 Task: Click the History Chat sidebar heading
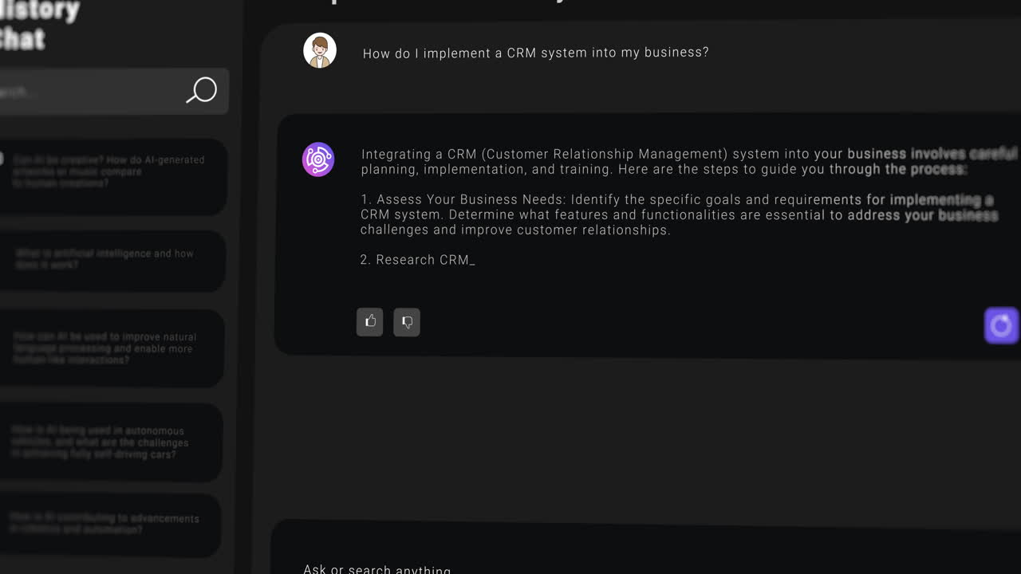tap(38, 23)
